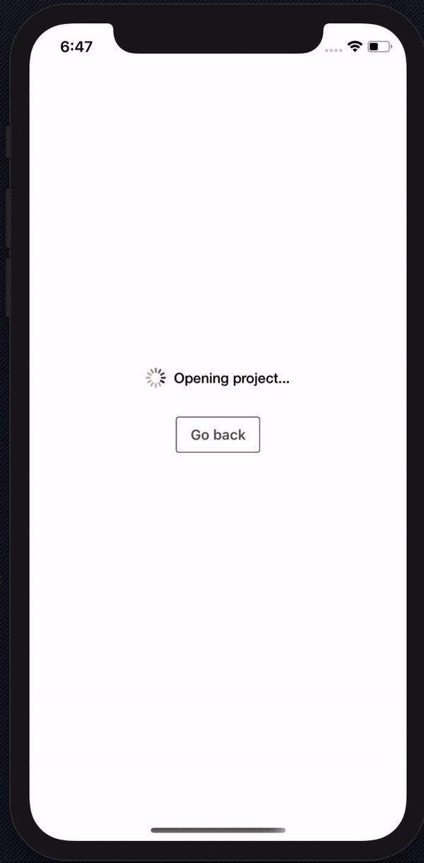Click the ellipsis after project text

[x=283, y=382]
